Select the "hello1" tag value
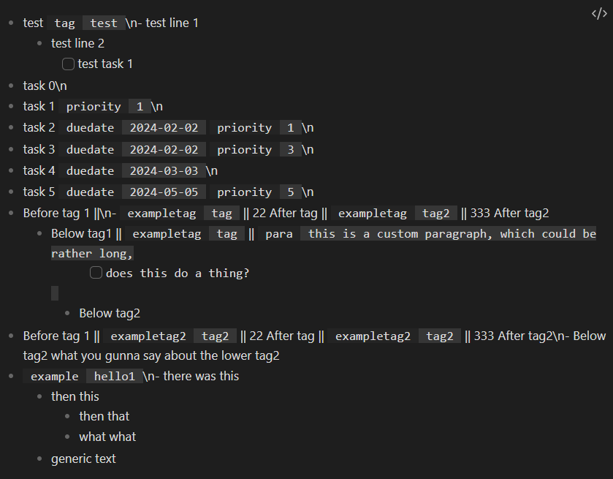The image size is (613, 479). pyautogui.click(x=115, y=377)
